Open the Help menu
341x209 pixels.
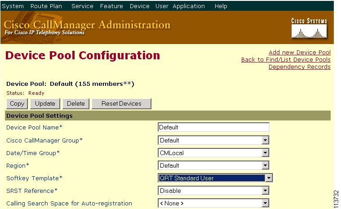[221, 6]
